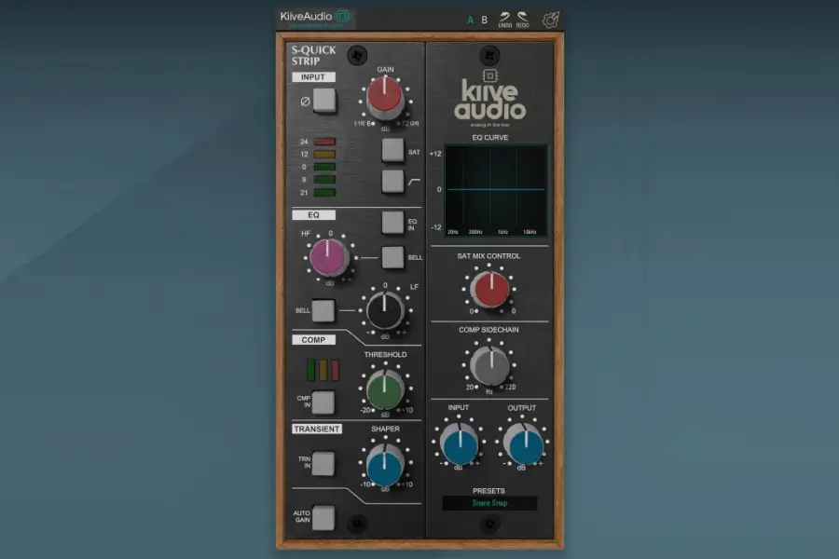Click the PRESETS label
The width and height of the screenshot is (839, 559).
[x=488, y=491]
